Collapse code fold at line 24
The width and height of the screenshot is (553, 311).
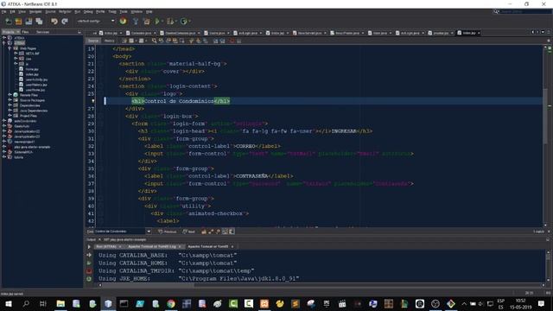[100, 86]
